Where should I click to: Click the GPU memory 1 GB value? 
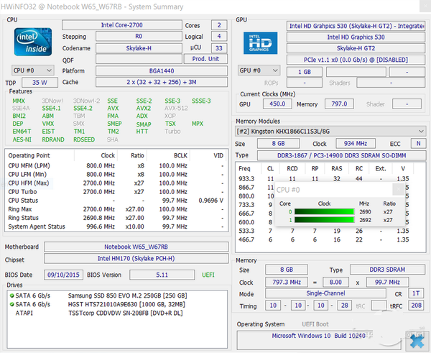click(x=305, y=72)
